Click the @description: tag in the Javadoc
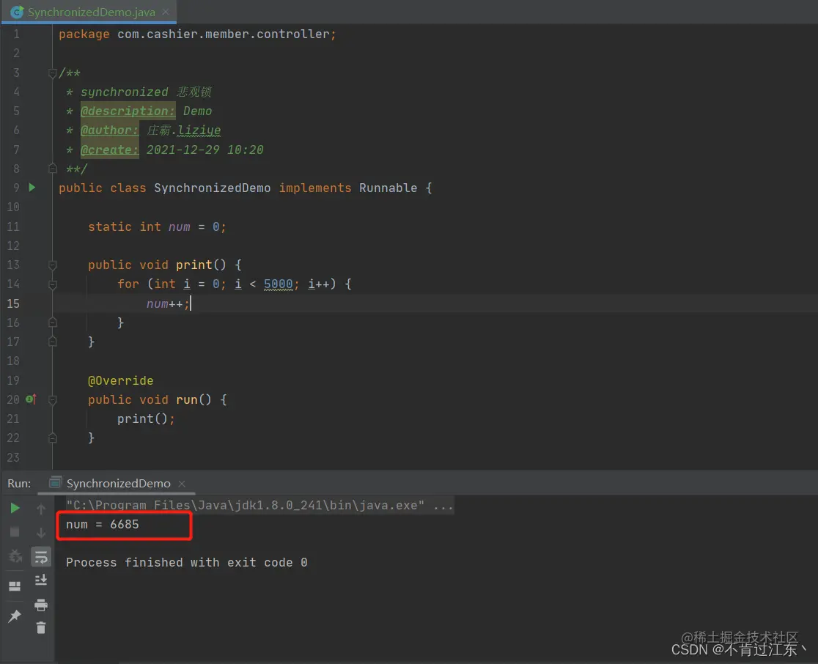 pos(128,111)
